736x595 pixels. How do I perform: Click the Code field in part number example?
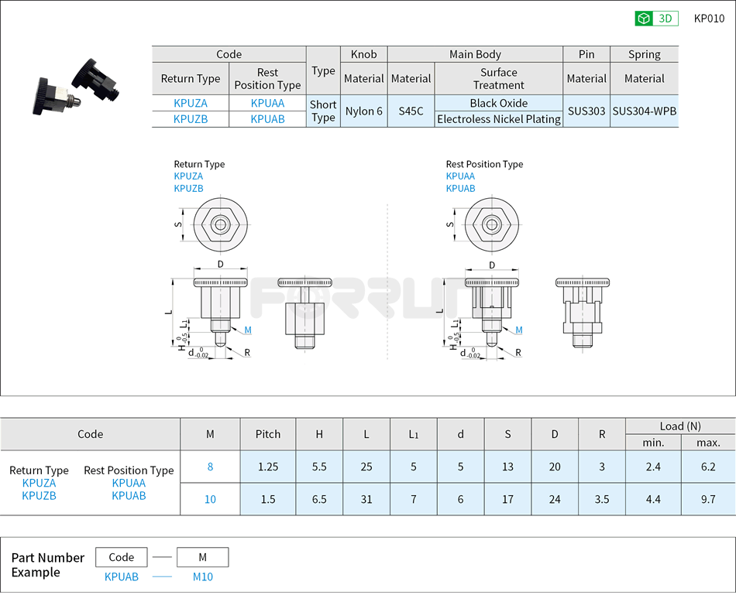(120, 557)
